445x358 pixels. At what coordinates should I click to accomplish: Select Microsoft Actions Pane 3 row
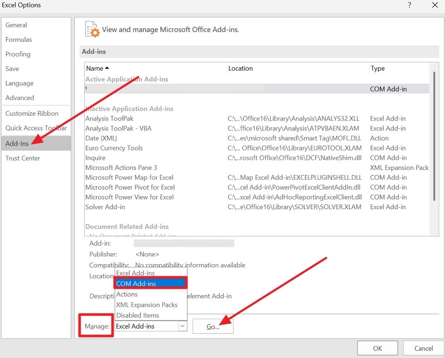coord(257,168)
